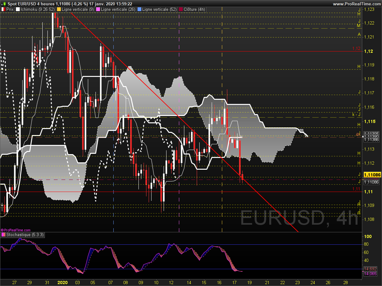Select the Clôture (4h) indicator label

[x=194, y=10]
